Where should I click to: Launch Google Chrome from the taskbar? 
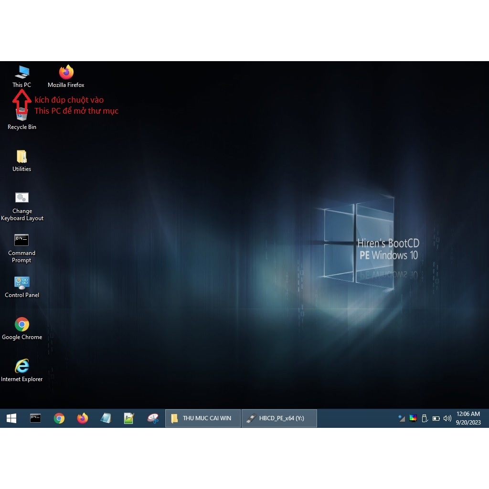59,418
